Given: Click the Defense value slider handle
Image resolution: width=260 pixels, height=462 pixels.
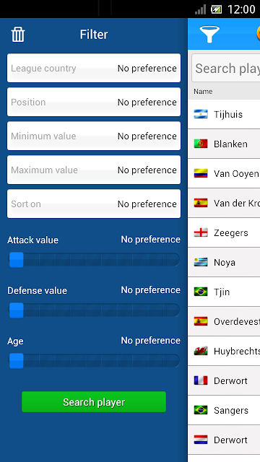Looking at the screenshot, I should point(16,310).
